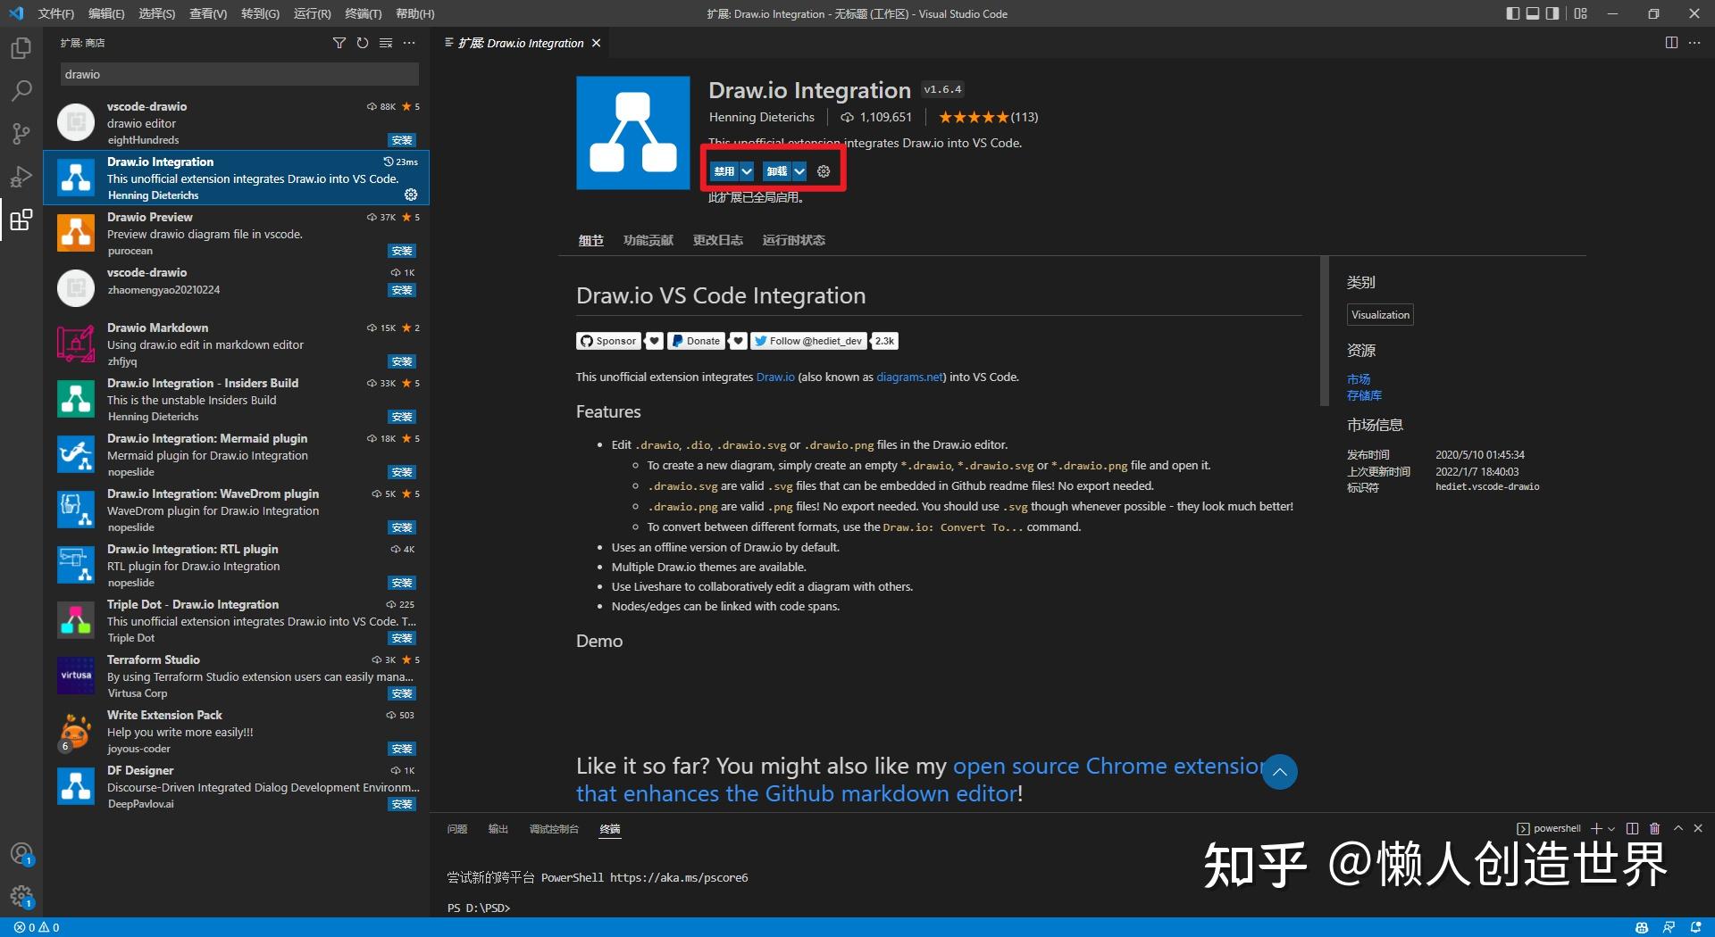This screenshot has height=937, width=1715.
Task: Click the 卸载 button
Action: point(777,171)
